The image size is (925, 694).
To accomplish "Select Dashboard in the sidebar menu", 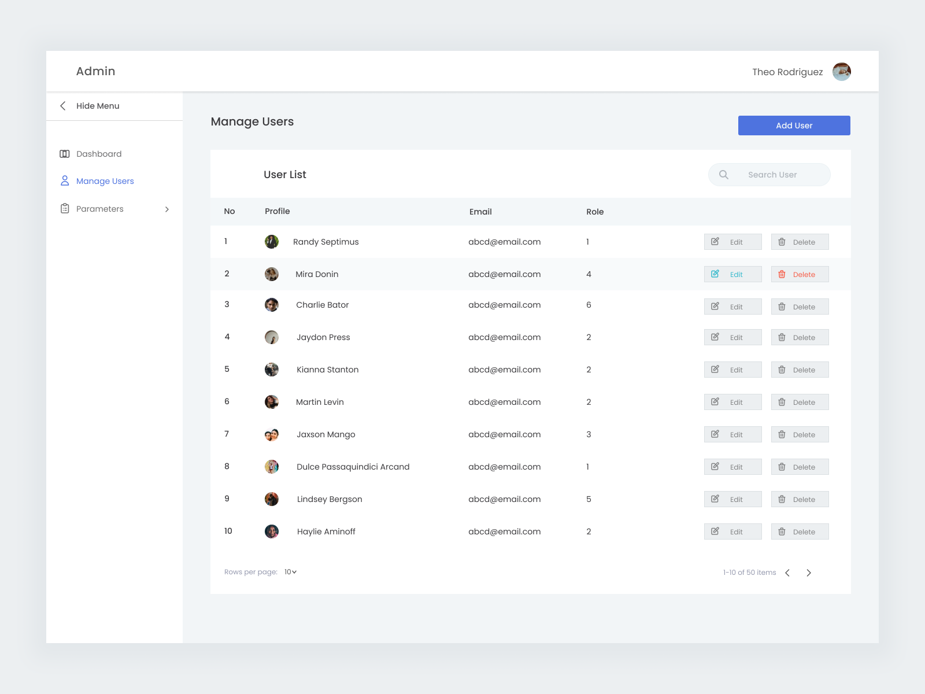I will coord(99,153).
